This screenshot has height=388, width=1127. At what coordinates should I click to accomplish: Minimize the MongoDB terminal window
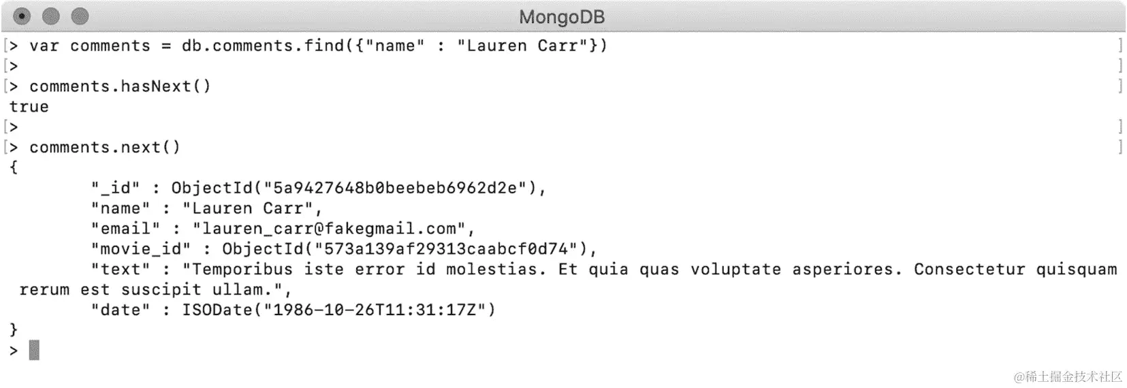51,16
